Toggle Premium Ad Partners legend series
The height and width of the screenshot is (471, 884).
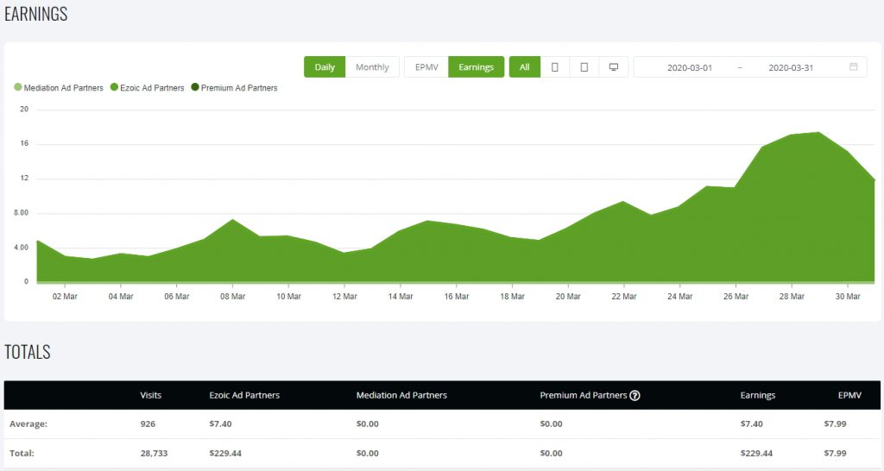coord(235,88)
